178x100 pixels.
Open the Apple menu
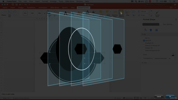tap(3, 1)
